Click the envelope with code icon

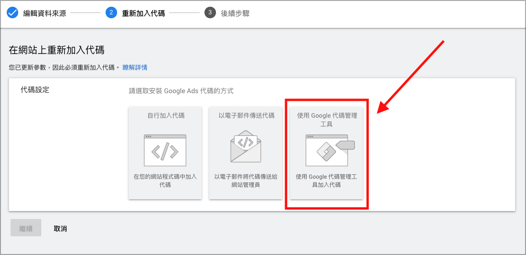pyautogui.click(x=246, y=146)
